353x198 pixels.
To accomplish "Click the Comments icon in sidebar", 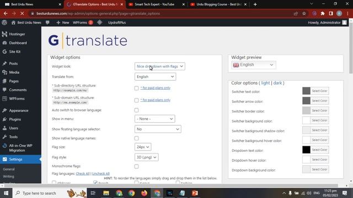I will 4,90.
